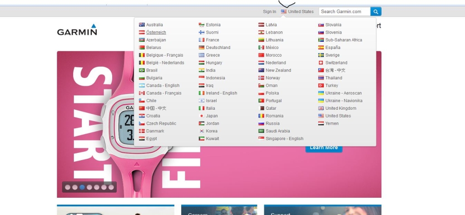Select New Zealand from list
This screenshot has width=465, height=215.
click(x=278, y=70)
